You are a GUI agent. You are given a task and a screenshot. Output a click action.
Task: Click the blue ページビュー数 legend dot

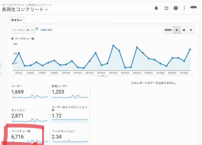click(12, 39)
